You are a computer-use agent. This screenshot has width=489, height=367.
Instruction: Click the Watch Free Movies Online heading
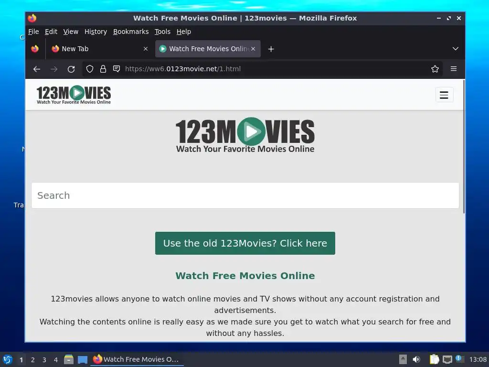click(245, 276)
